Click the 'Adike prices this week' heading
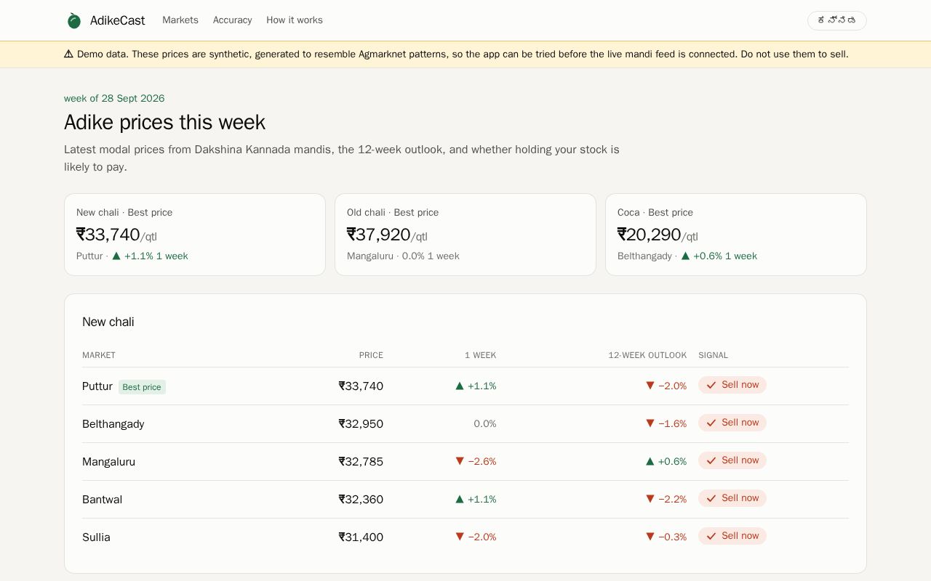Image resolution: width=931 pixels, height=581 pixels. pos(164,122)
